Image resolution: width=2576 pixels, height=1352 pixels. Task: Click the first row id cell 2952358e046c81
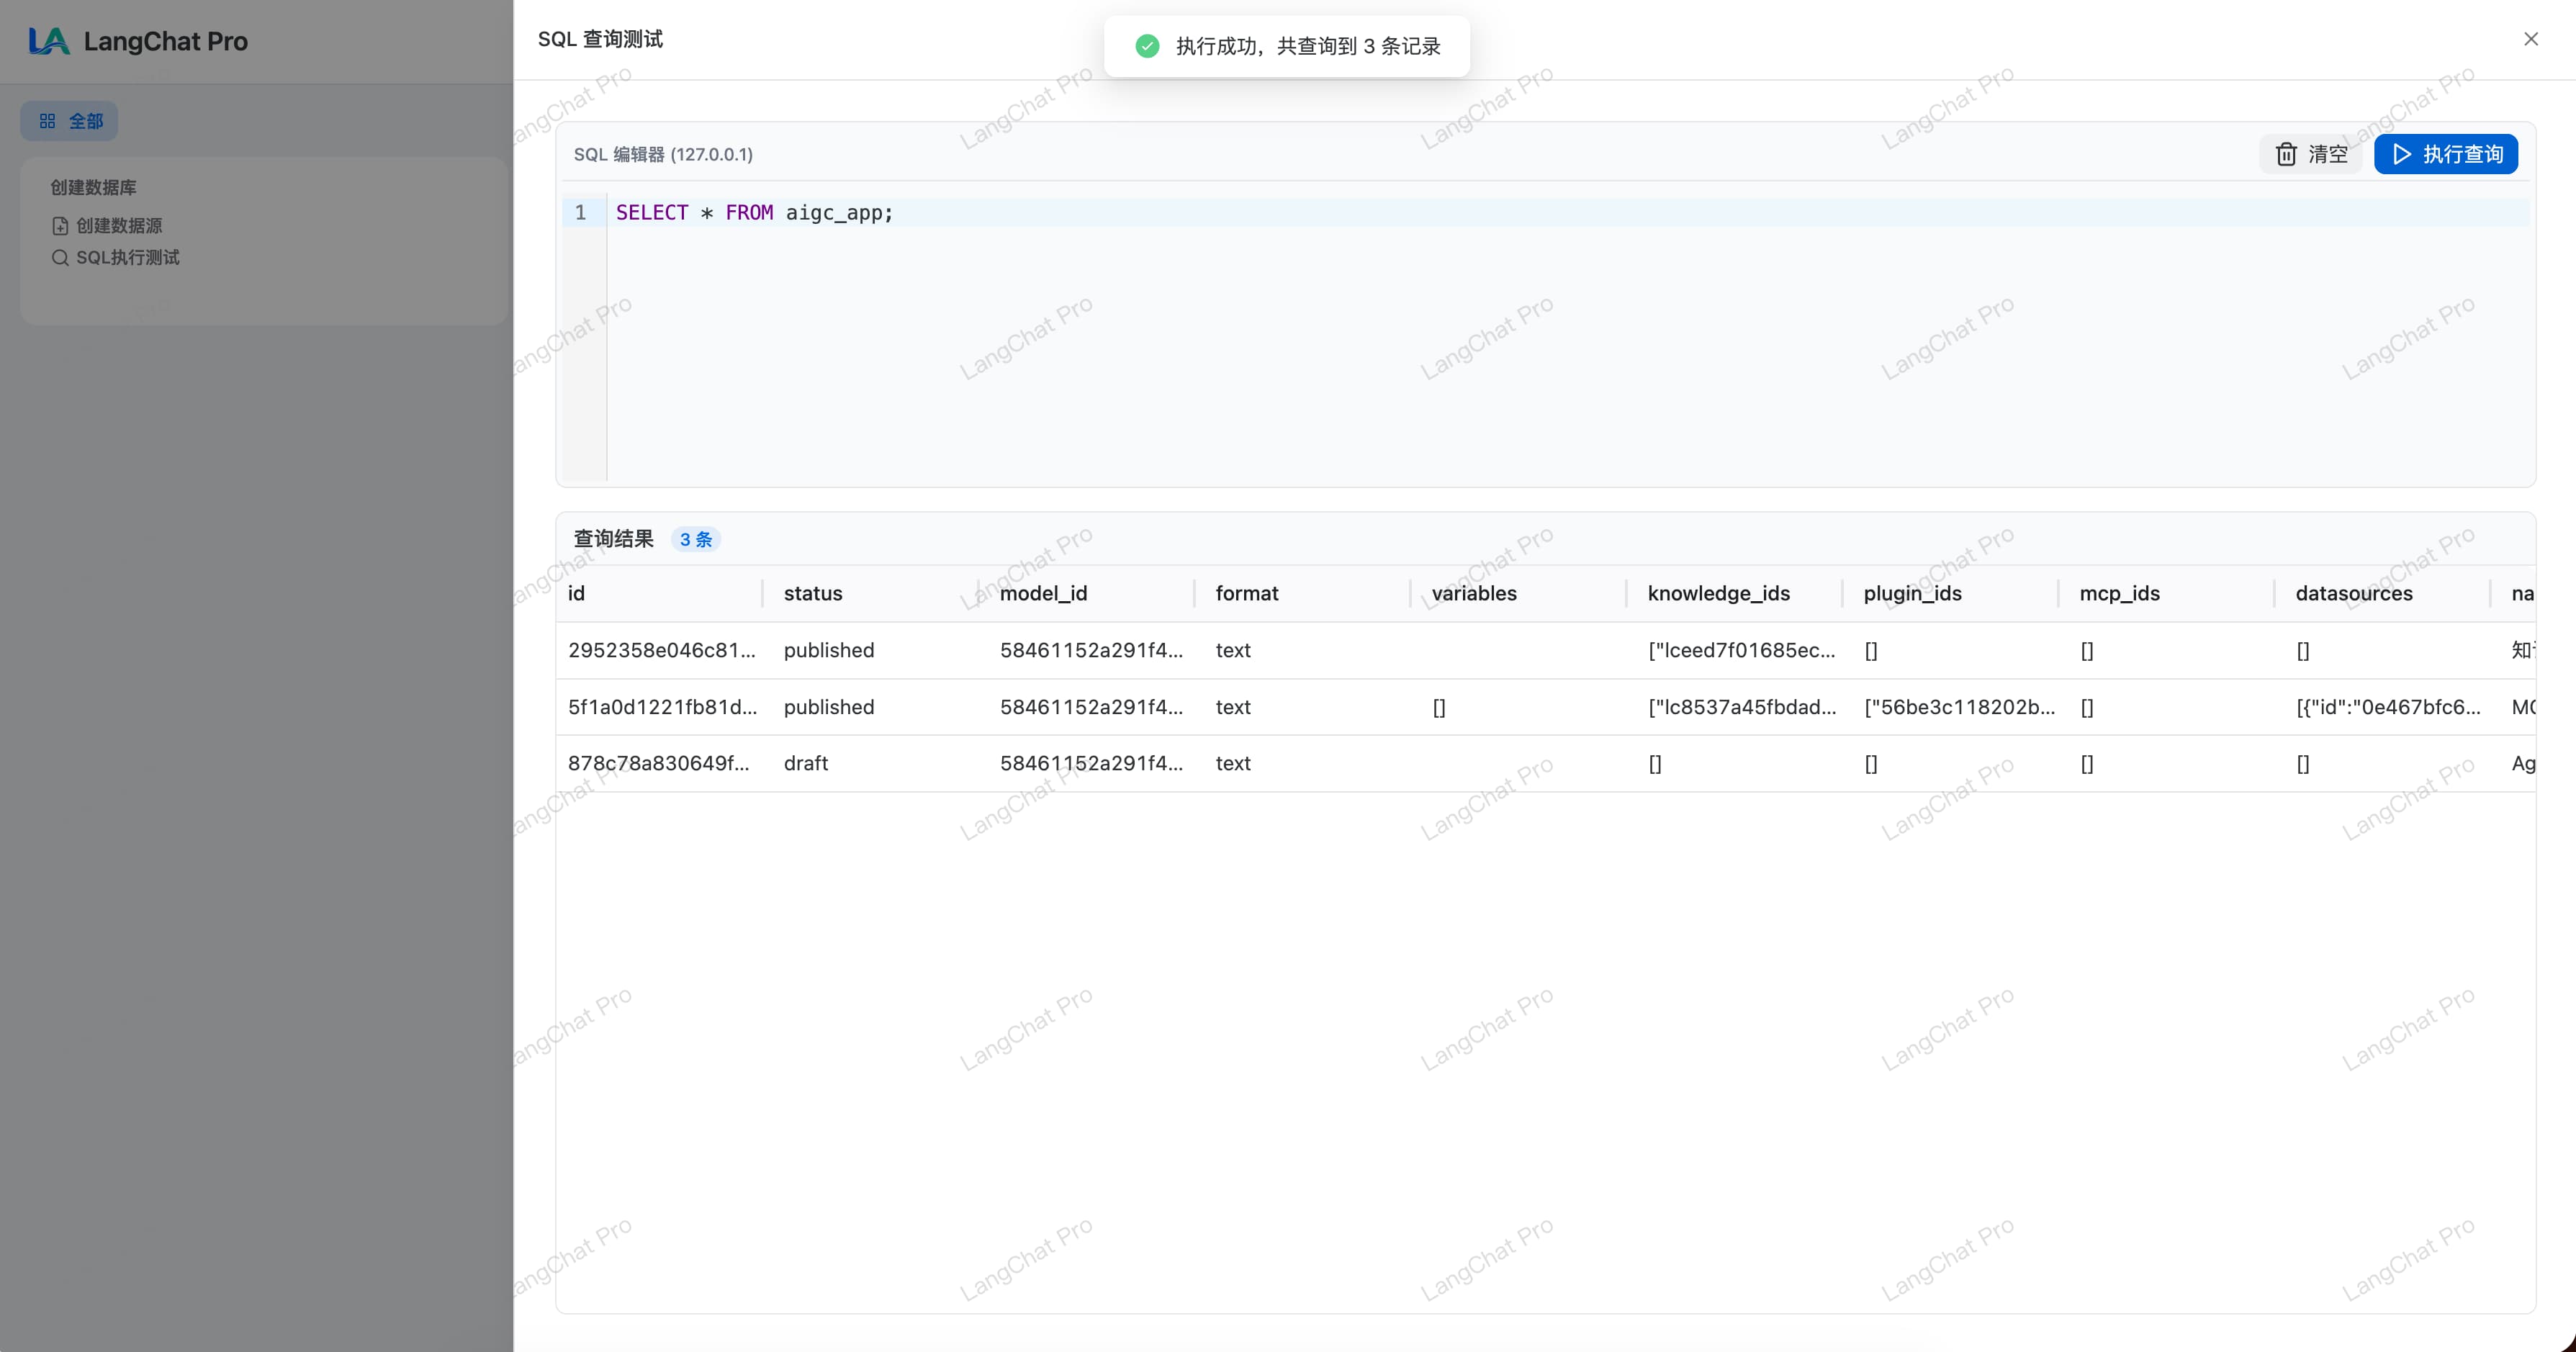pos(661,650)
